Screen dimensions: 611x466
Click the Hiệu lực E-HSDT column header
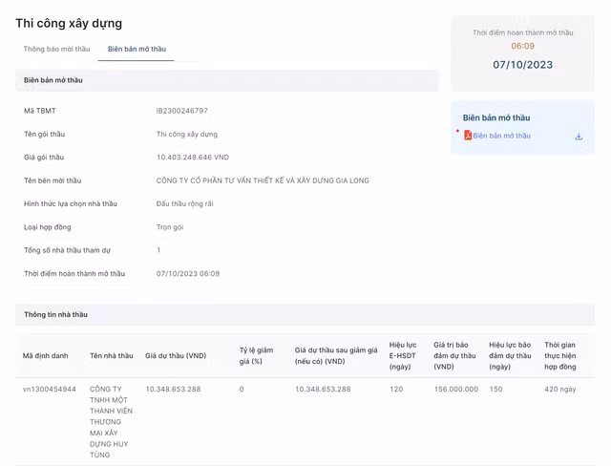pos(403,356)
